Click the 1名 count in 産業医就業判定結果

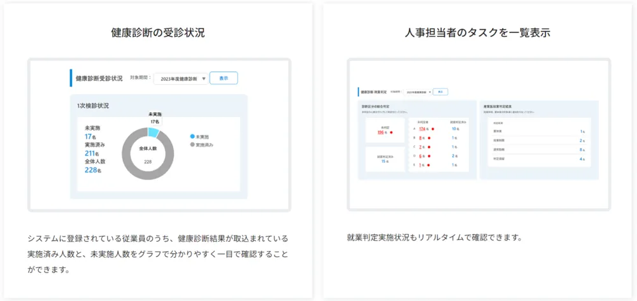click(583, 132)
